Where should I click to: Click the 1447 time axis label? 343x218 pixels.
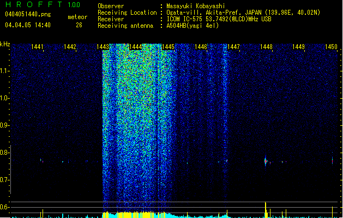tap(233, 47)
